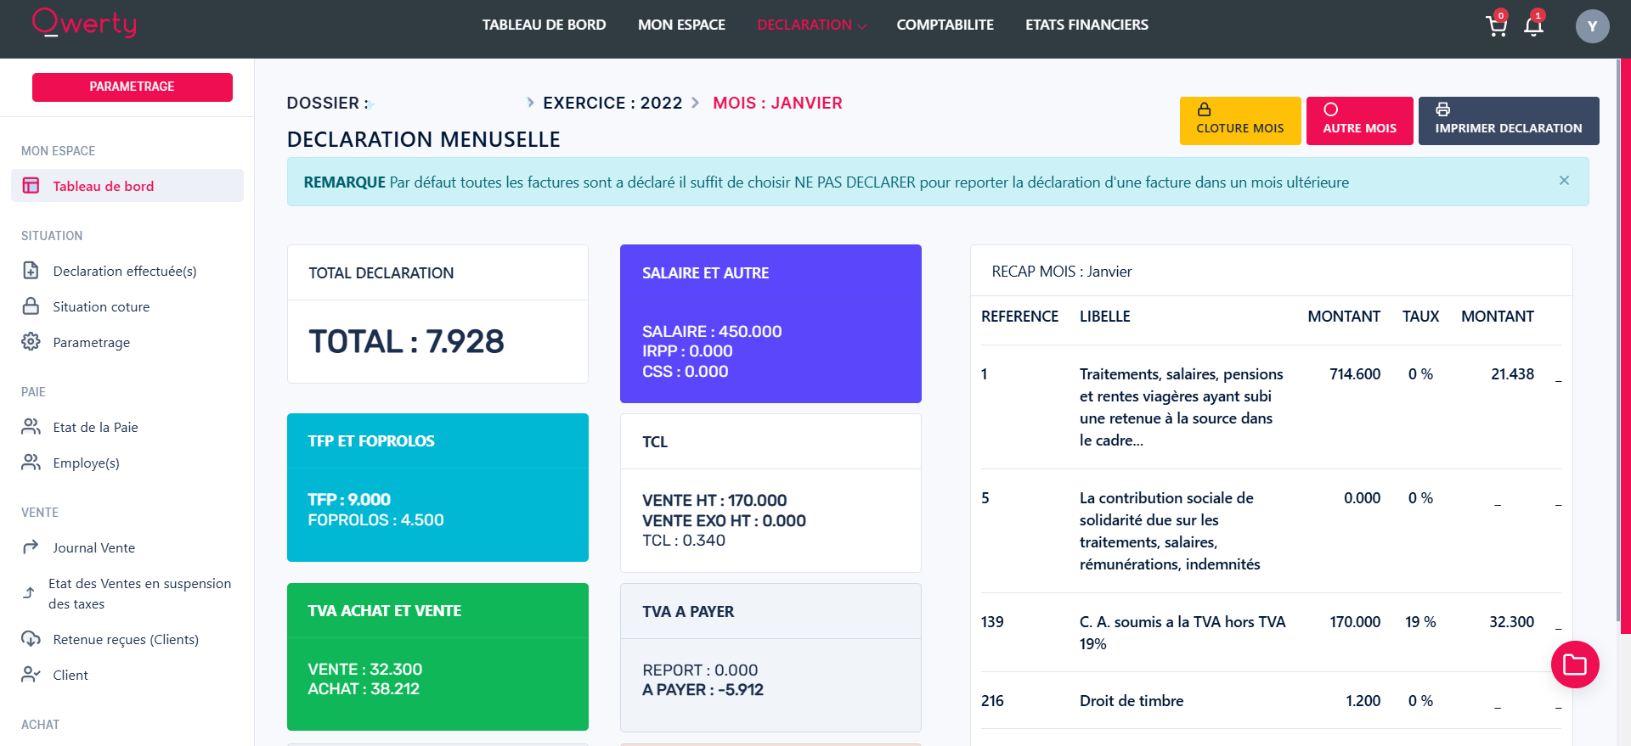Go to MON ESPACE menu

tap(681, 25)
